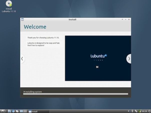Go to the previous slide in the installer slideshow
This screenshot has height=113, width=151.
[x=22, y=59]
